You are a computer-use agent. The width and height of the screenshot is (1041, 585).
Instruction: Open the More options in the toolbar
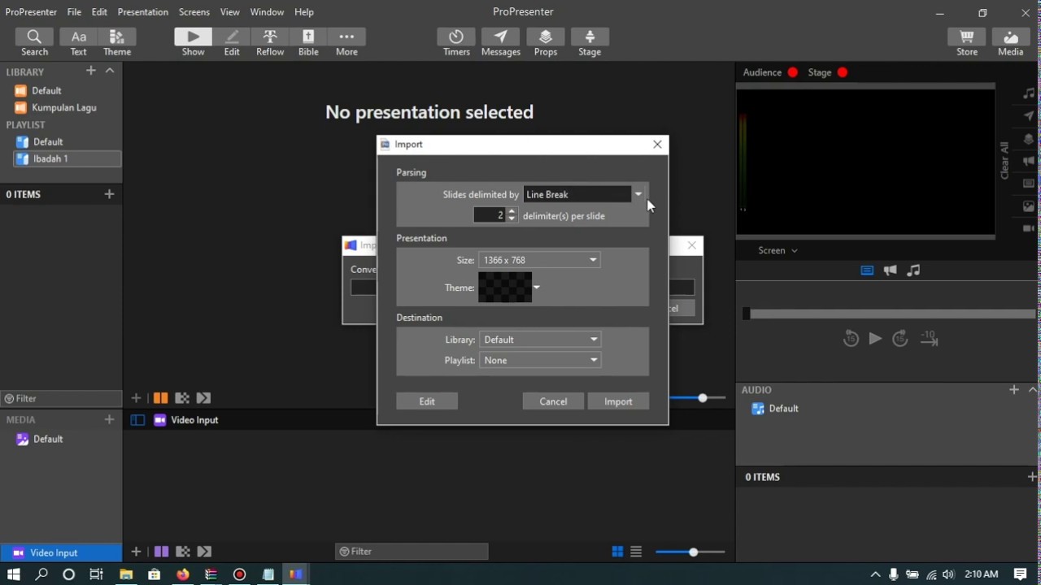pyautogui.click(x=346, y=42)
